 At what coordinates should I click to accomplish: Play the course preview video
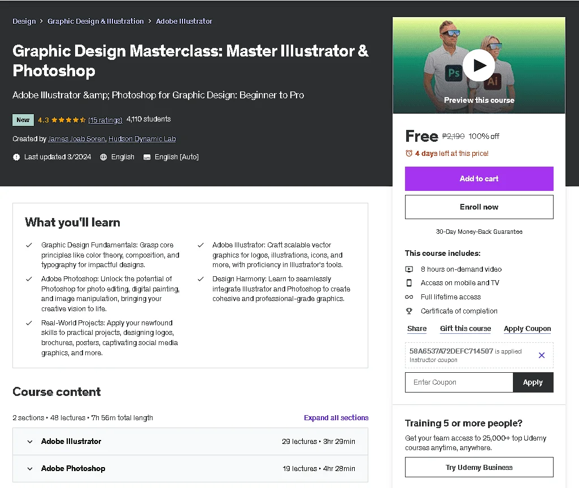[478, 66]
